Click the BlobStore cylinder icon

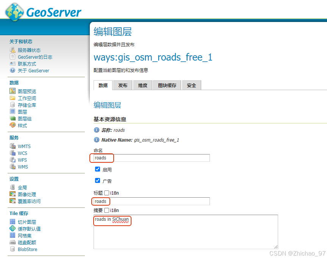tap(13, 249)
